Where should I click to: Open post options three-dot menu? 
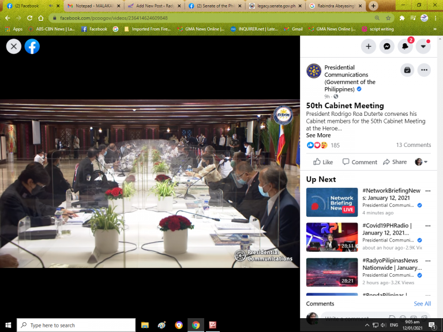pyautogui.click(x=424, y=70)
